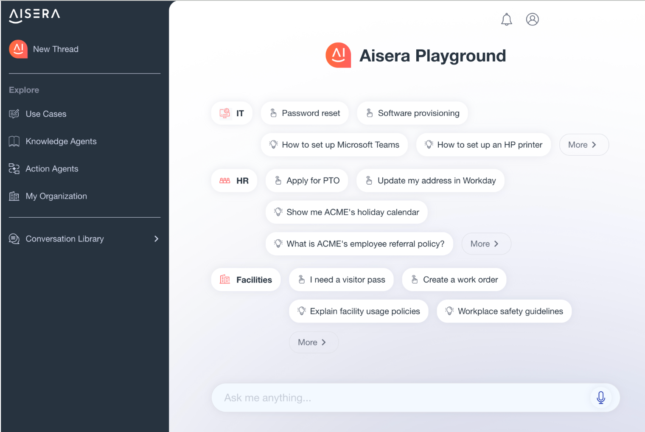Expand Conversation Library with its chevron
This screenshot has height=432, width=645.
156,239
